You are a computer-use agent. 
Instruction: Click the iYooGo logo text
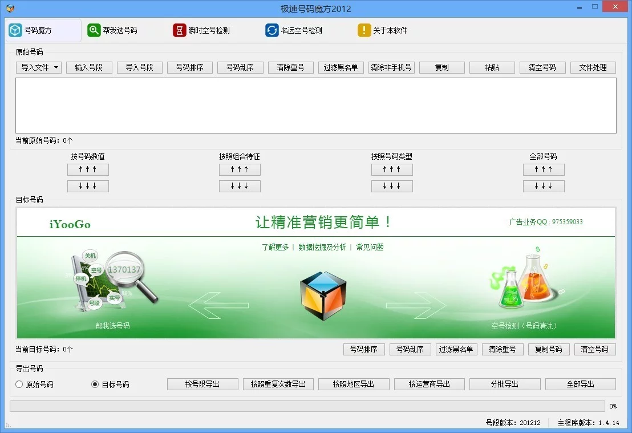point(70,224)
